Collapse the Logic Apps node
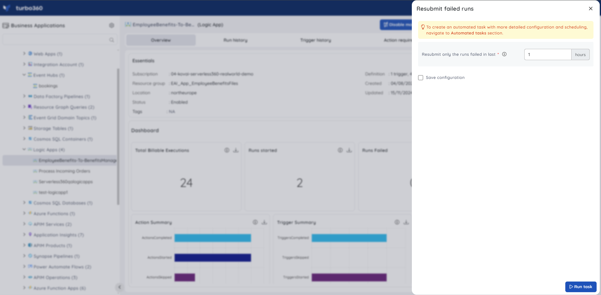 tap(24, 149)
